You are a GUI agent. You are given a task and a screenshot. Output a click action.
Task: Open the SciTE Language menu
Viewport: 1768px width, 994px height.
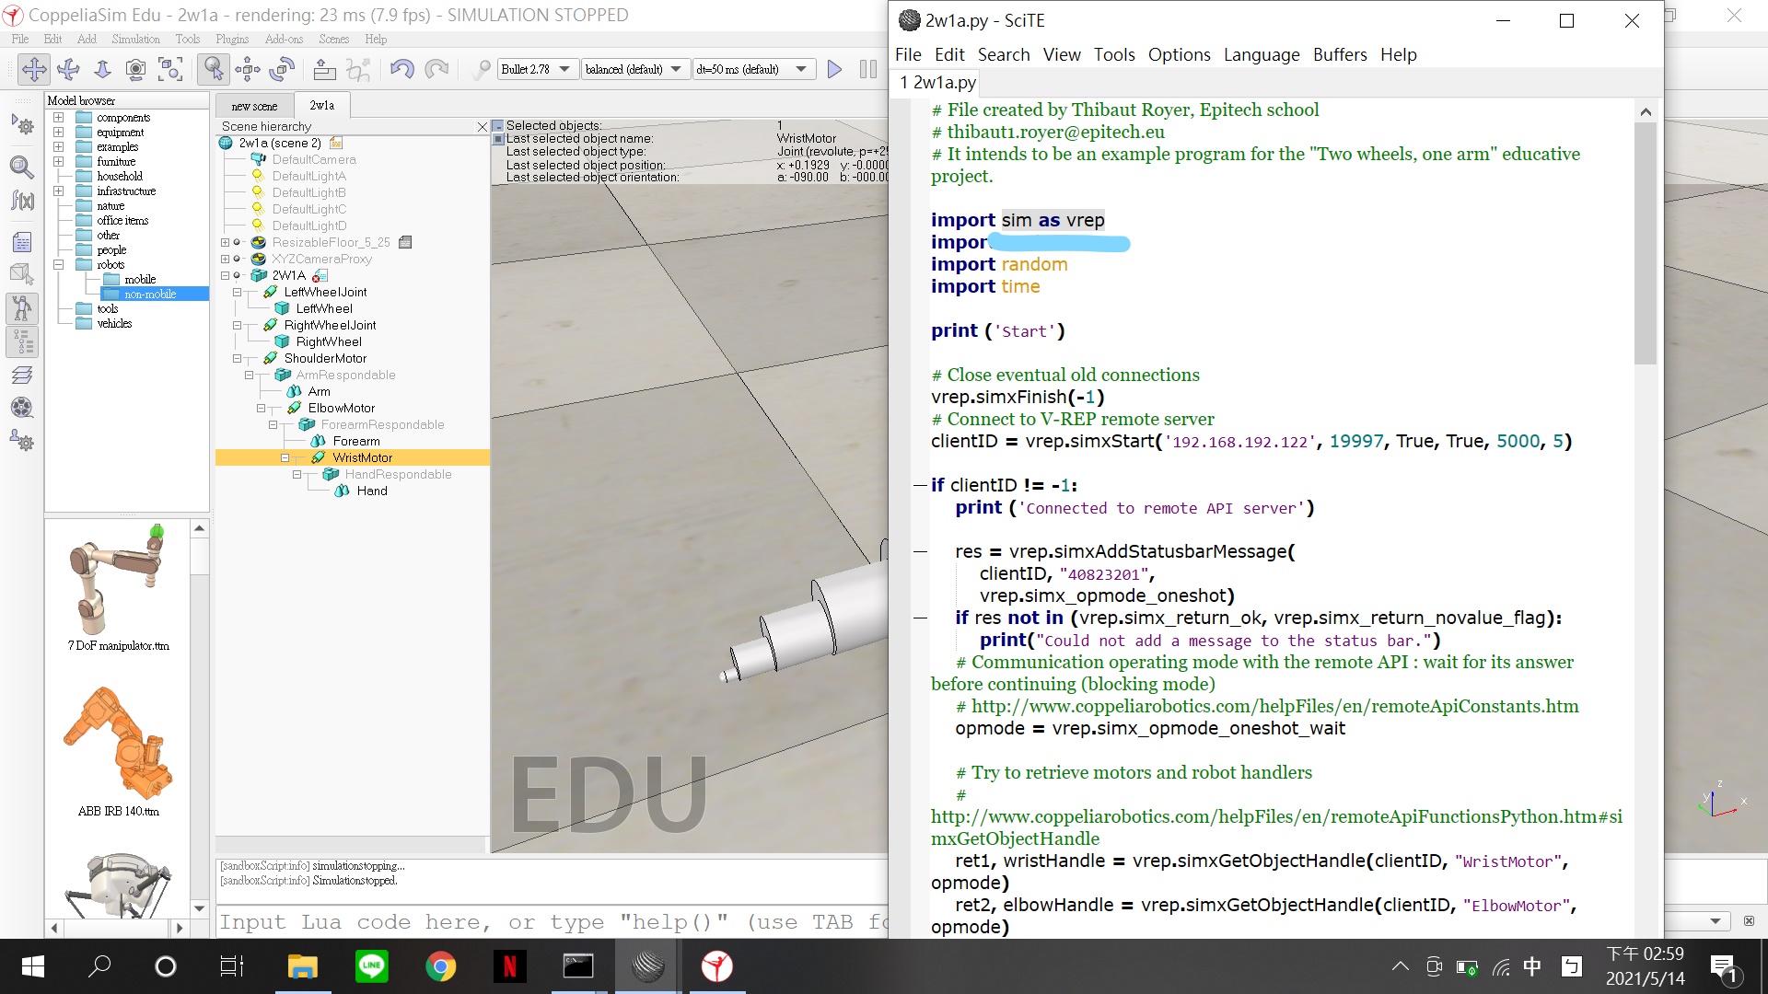point(1261,54)
